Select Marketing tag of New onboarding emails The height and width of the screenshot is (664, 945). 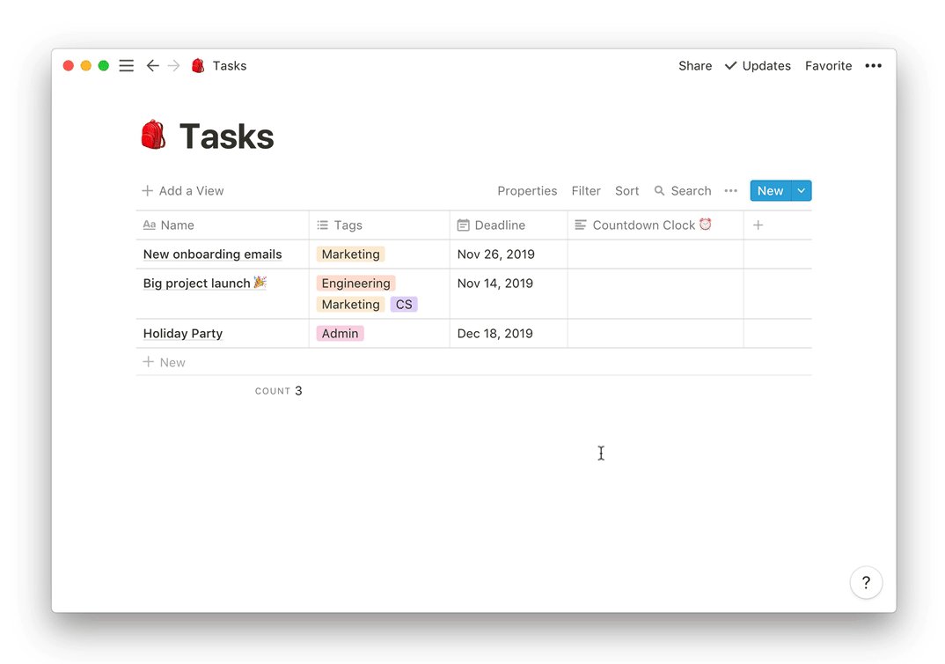click(351, 254)
